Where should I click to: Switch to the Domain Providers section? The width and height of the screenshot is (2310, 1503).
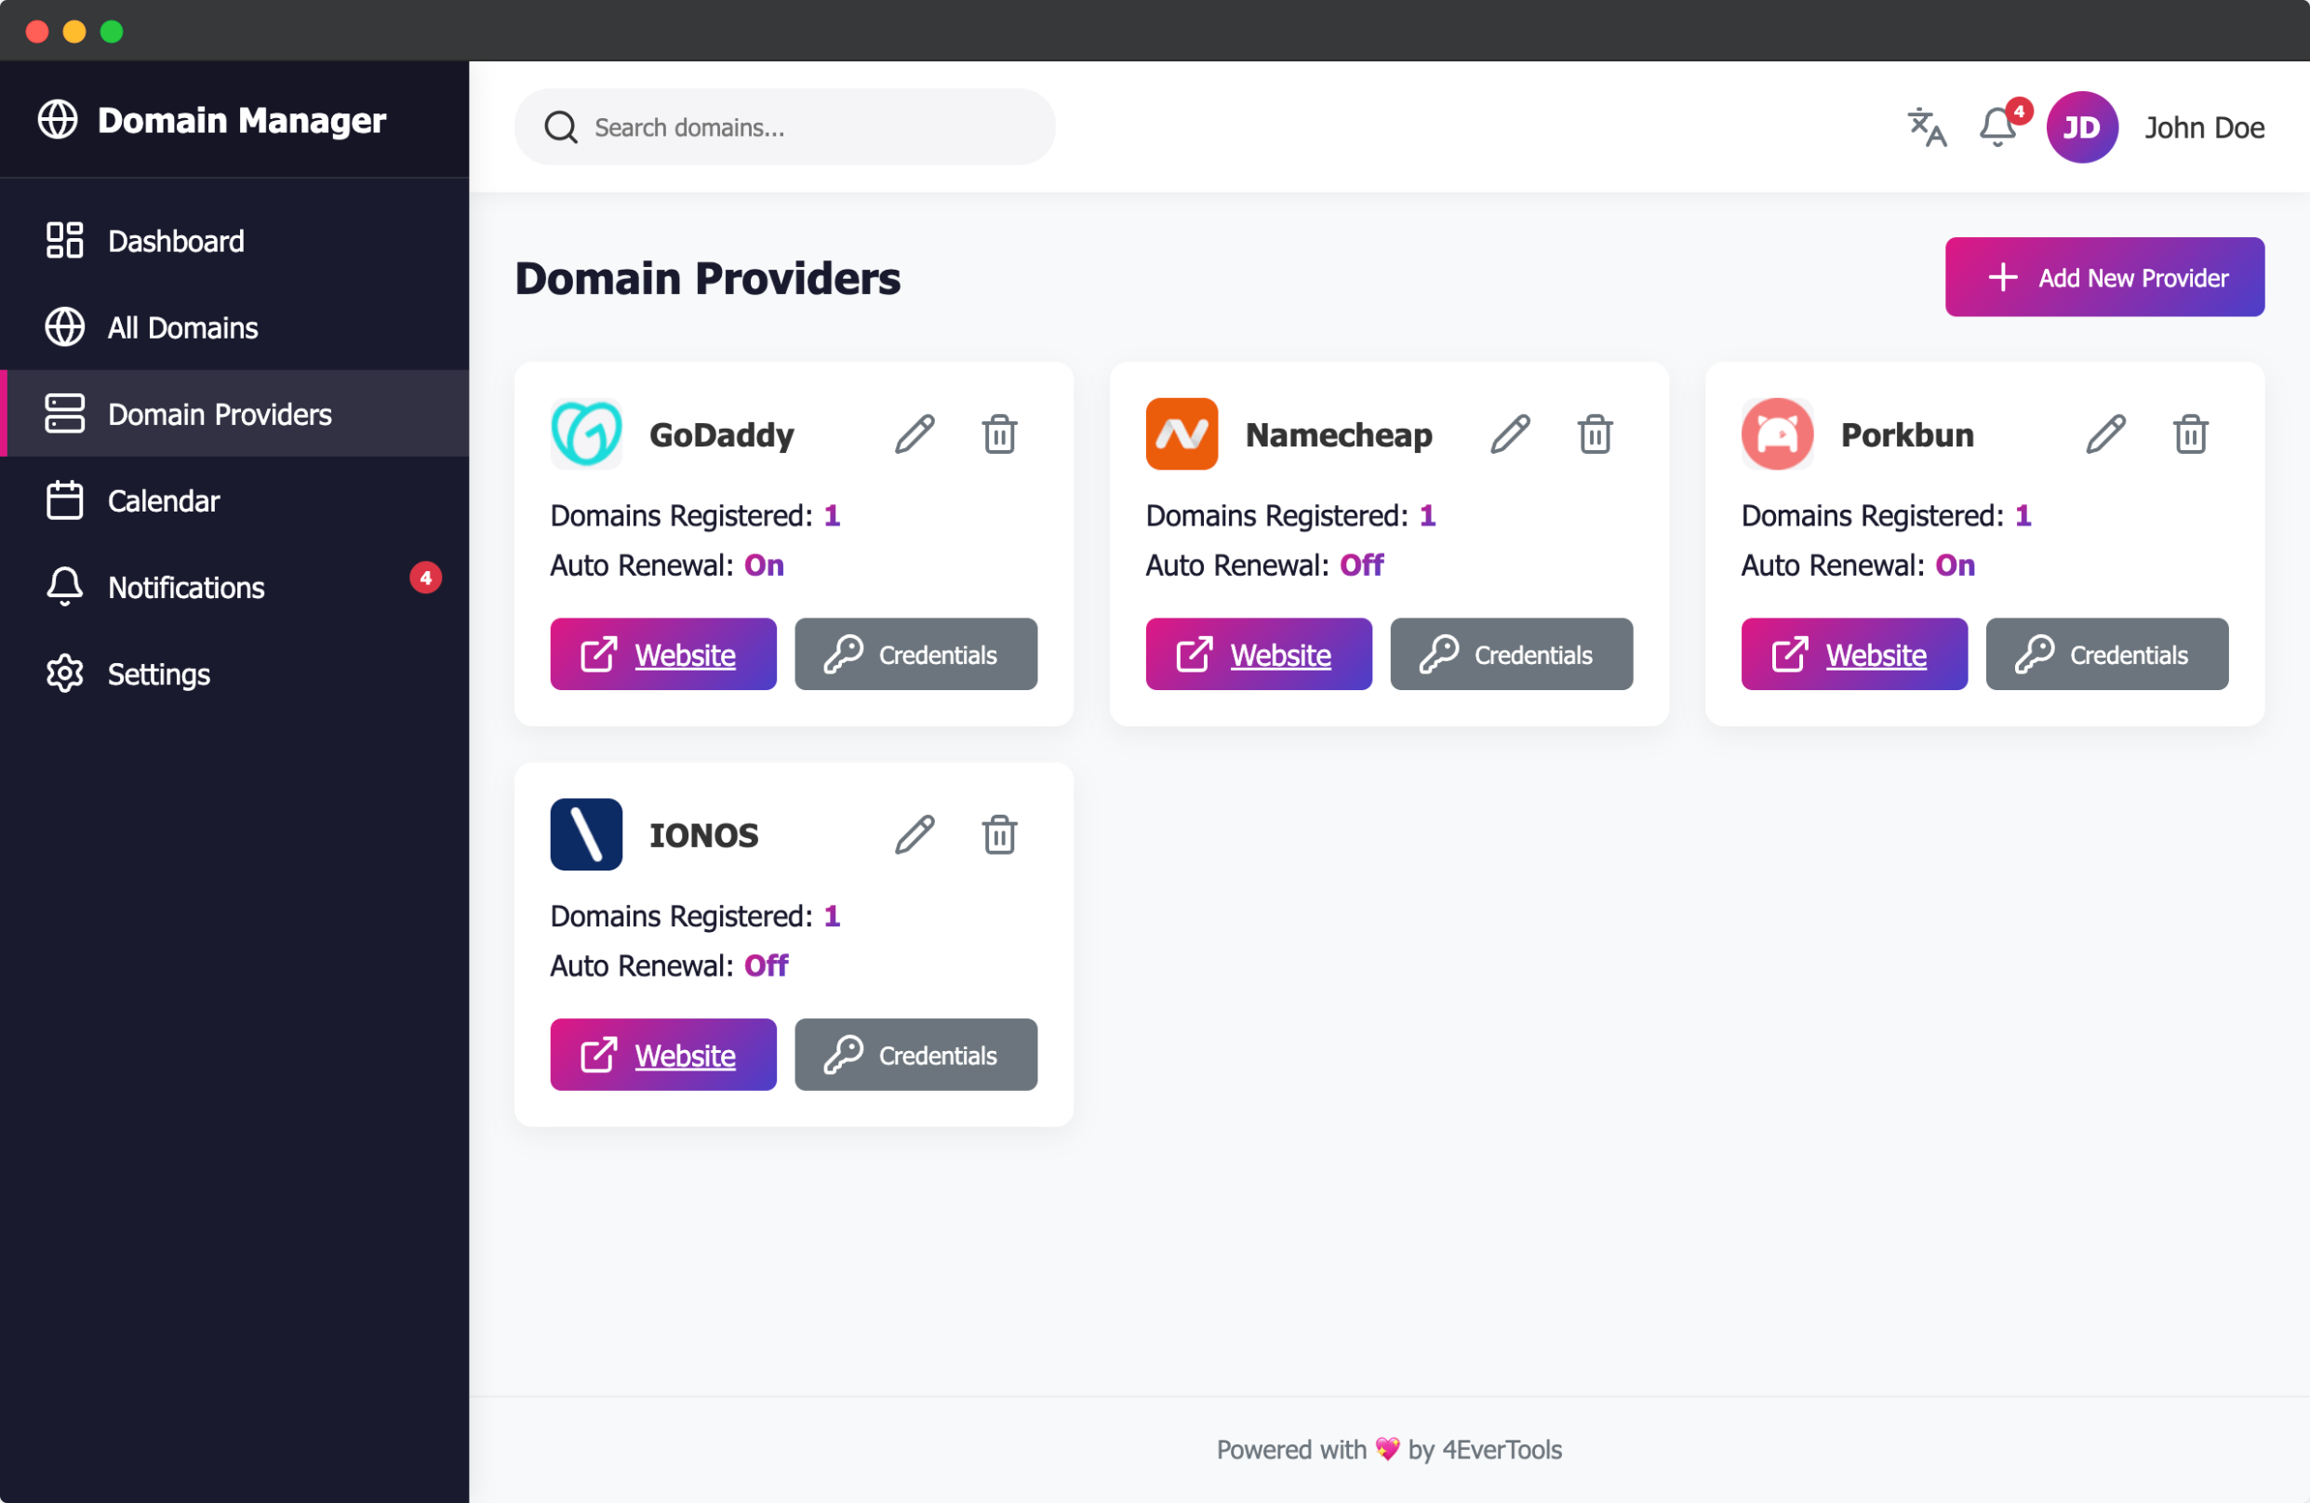point(219,414)
